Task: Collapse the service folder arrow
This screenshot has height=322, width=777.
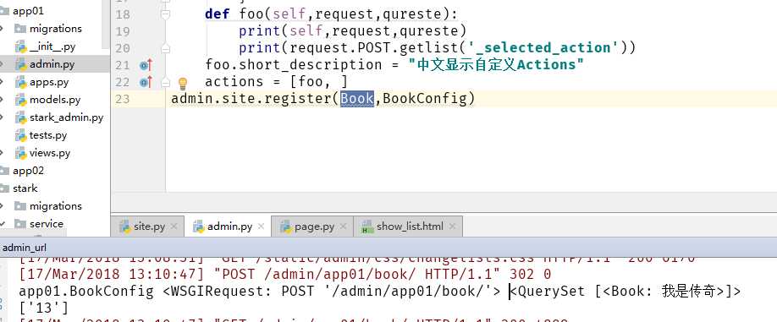Action: coord(3,224)
